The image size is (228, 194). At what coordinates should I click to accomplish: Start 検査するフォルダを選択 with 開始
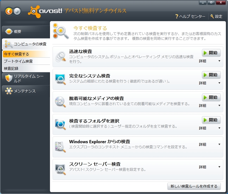[x=211, y=120]
